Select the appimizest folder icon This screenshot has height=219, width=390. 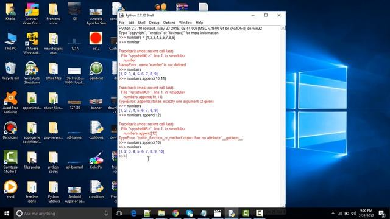[x=32, y=101]
